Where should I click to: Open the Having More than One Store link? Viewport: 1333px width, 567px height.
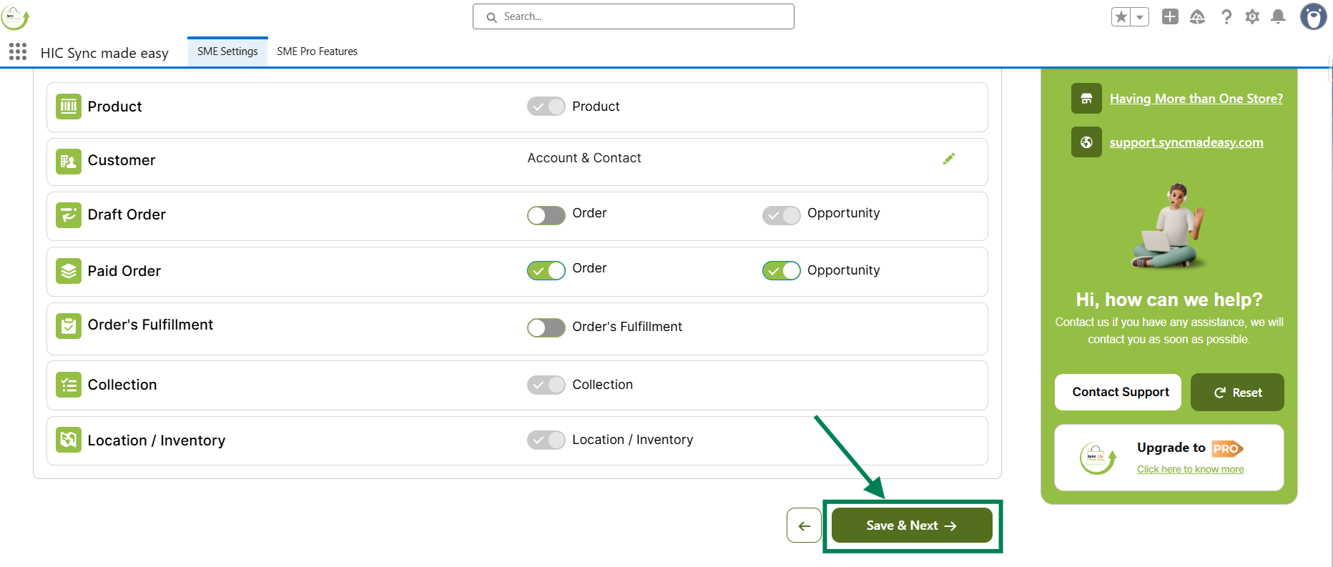(1196, 99)
